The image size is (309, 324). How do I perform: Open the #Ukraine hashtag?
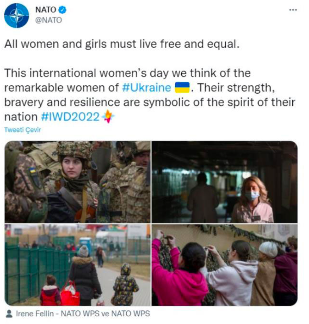[147, 87]
